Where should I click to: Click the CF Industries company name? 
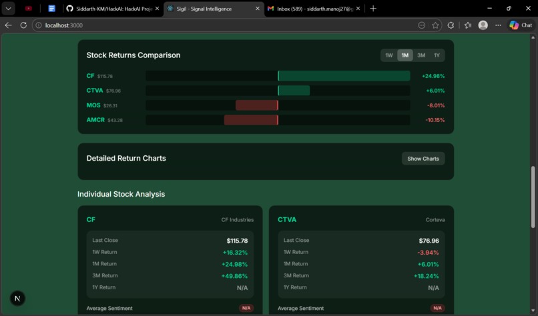[238, 220]
